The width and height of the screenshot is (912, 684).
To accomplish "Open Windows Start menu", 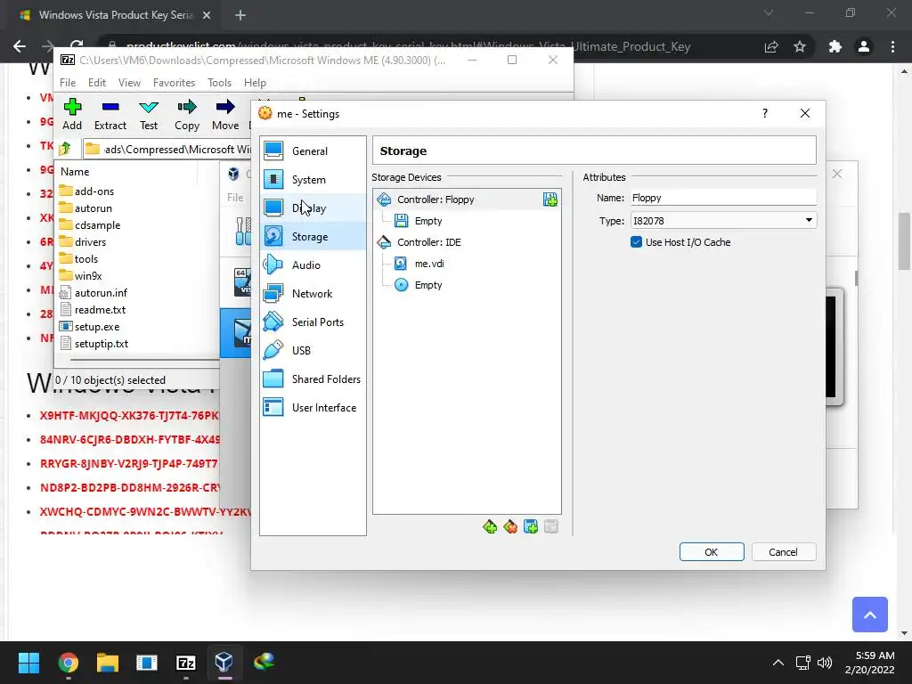I will (28, 662).
